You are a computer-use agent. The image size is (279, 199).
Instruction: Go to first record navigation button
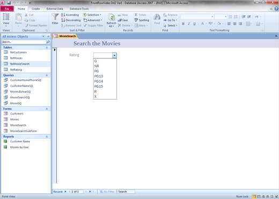[x=65, y=192]
